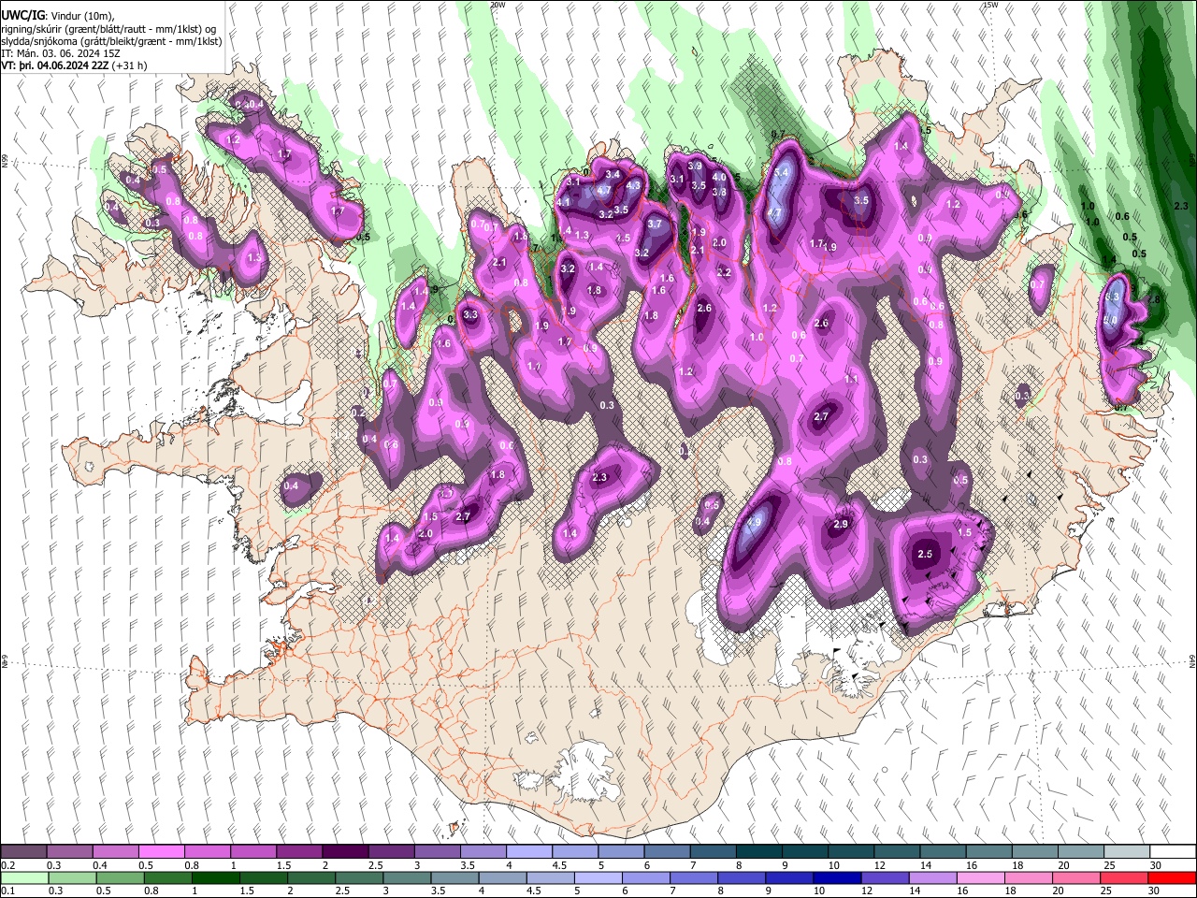This screenshot has width=1197, height=898.
Task: Select the darkest green rain swatch between 1 and 1.5
Action: pos(215,877)
